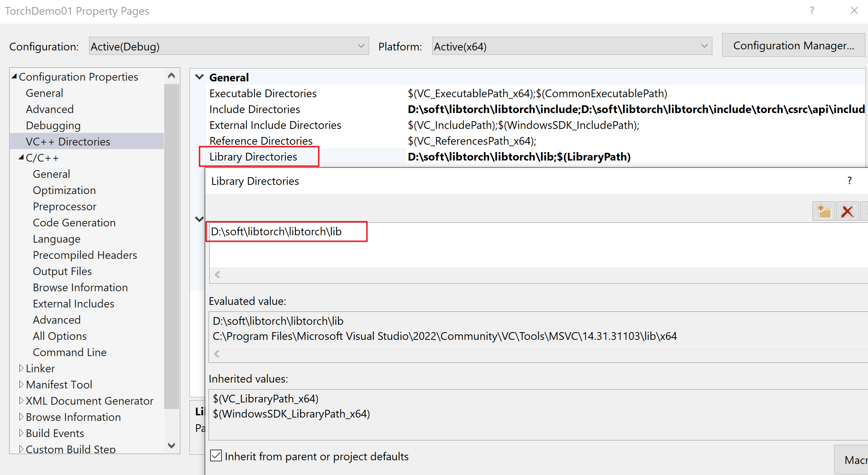Click the tree scrollbar up arrow

[171, 76]
